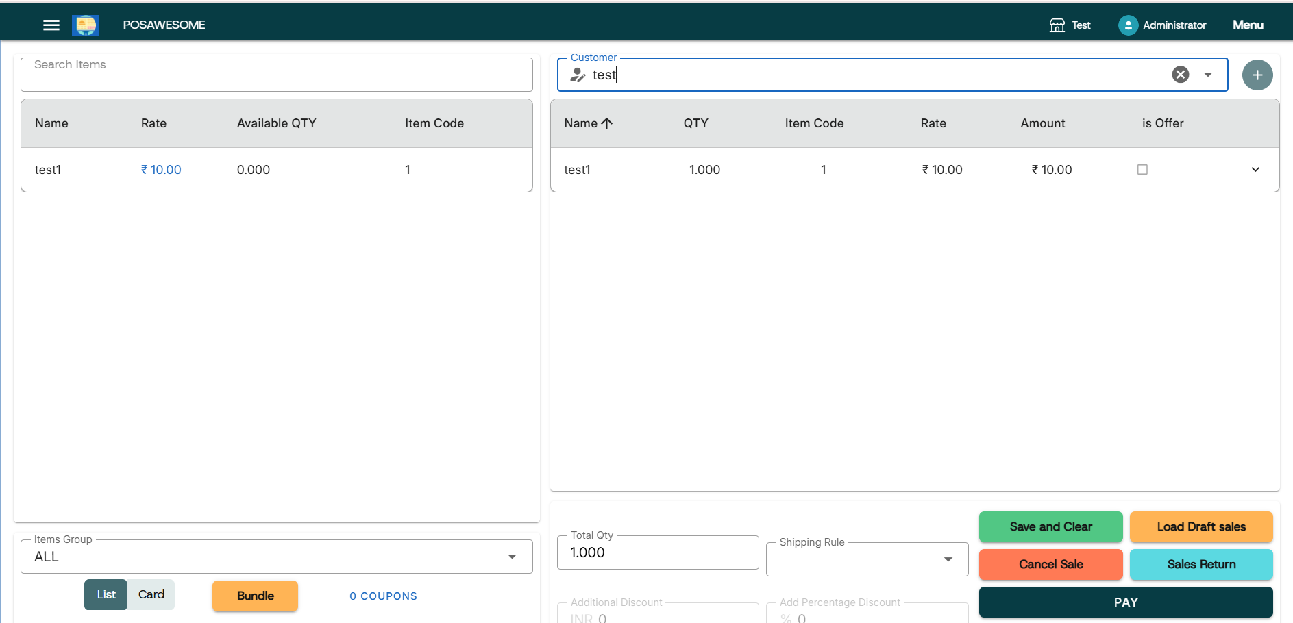Screen dimensions: 1293x623
Task: Click the Administrator avatar icon
Action: click(1128, 25)
